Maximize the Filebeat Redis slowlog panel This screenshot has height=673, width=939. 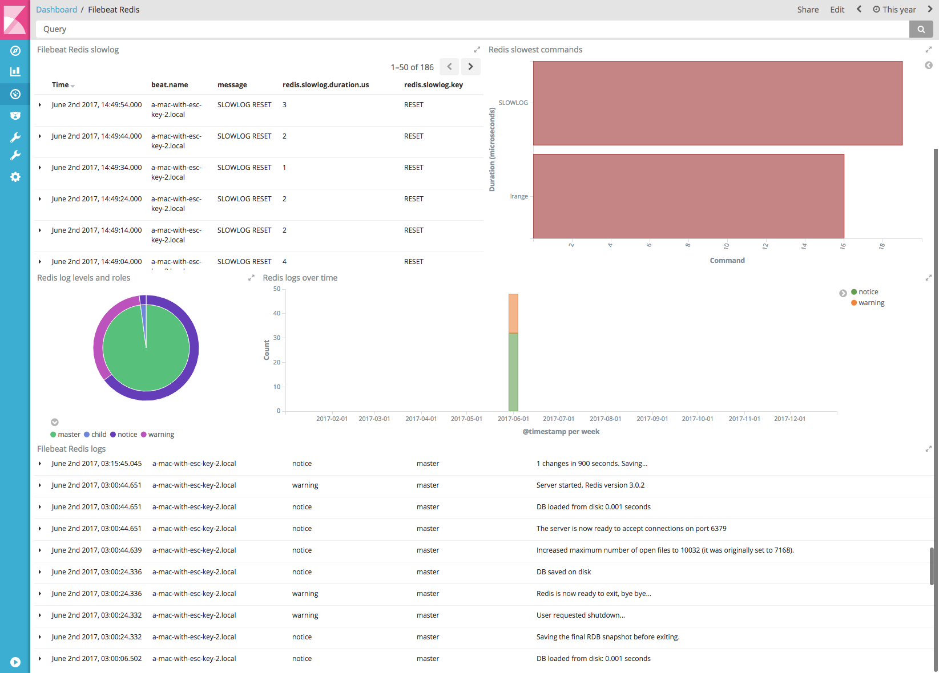(477, 50)
